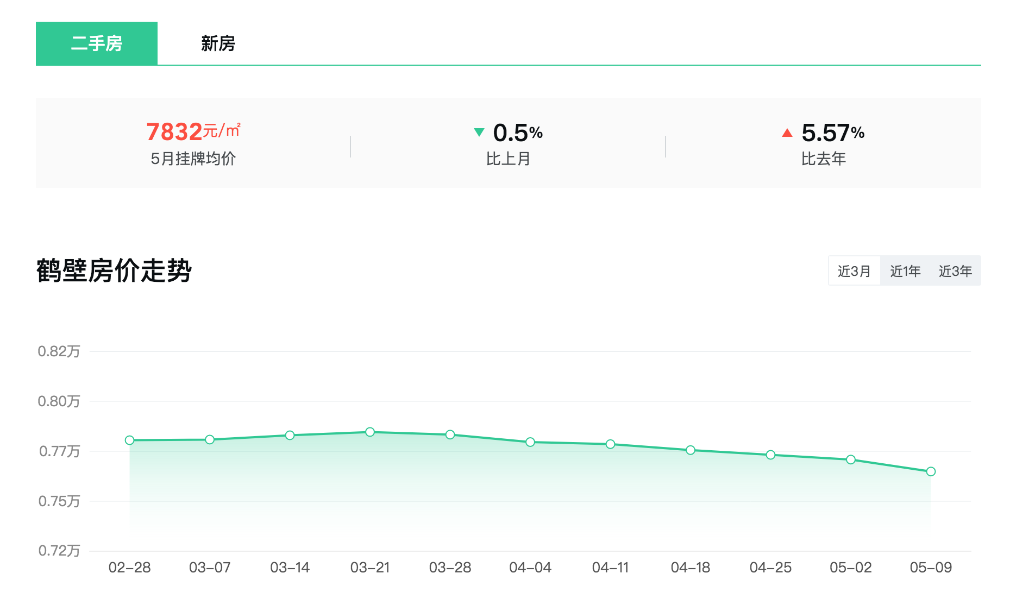Click the 05-02 chart data point
This screenshot has height=605, width=1016.
851,460
